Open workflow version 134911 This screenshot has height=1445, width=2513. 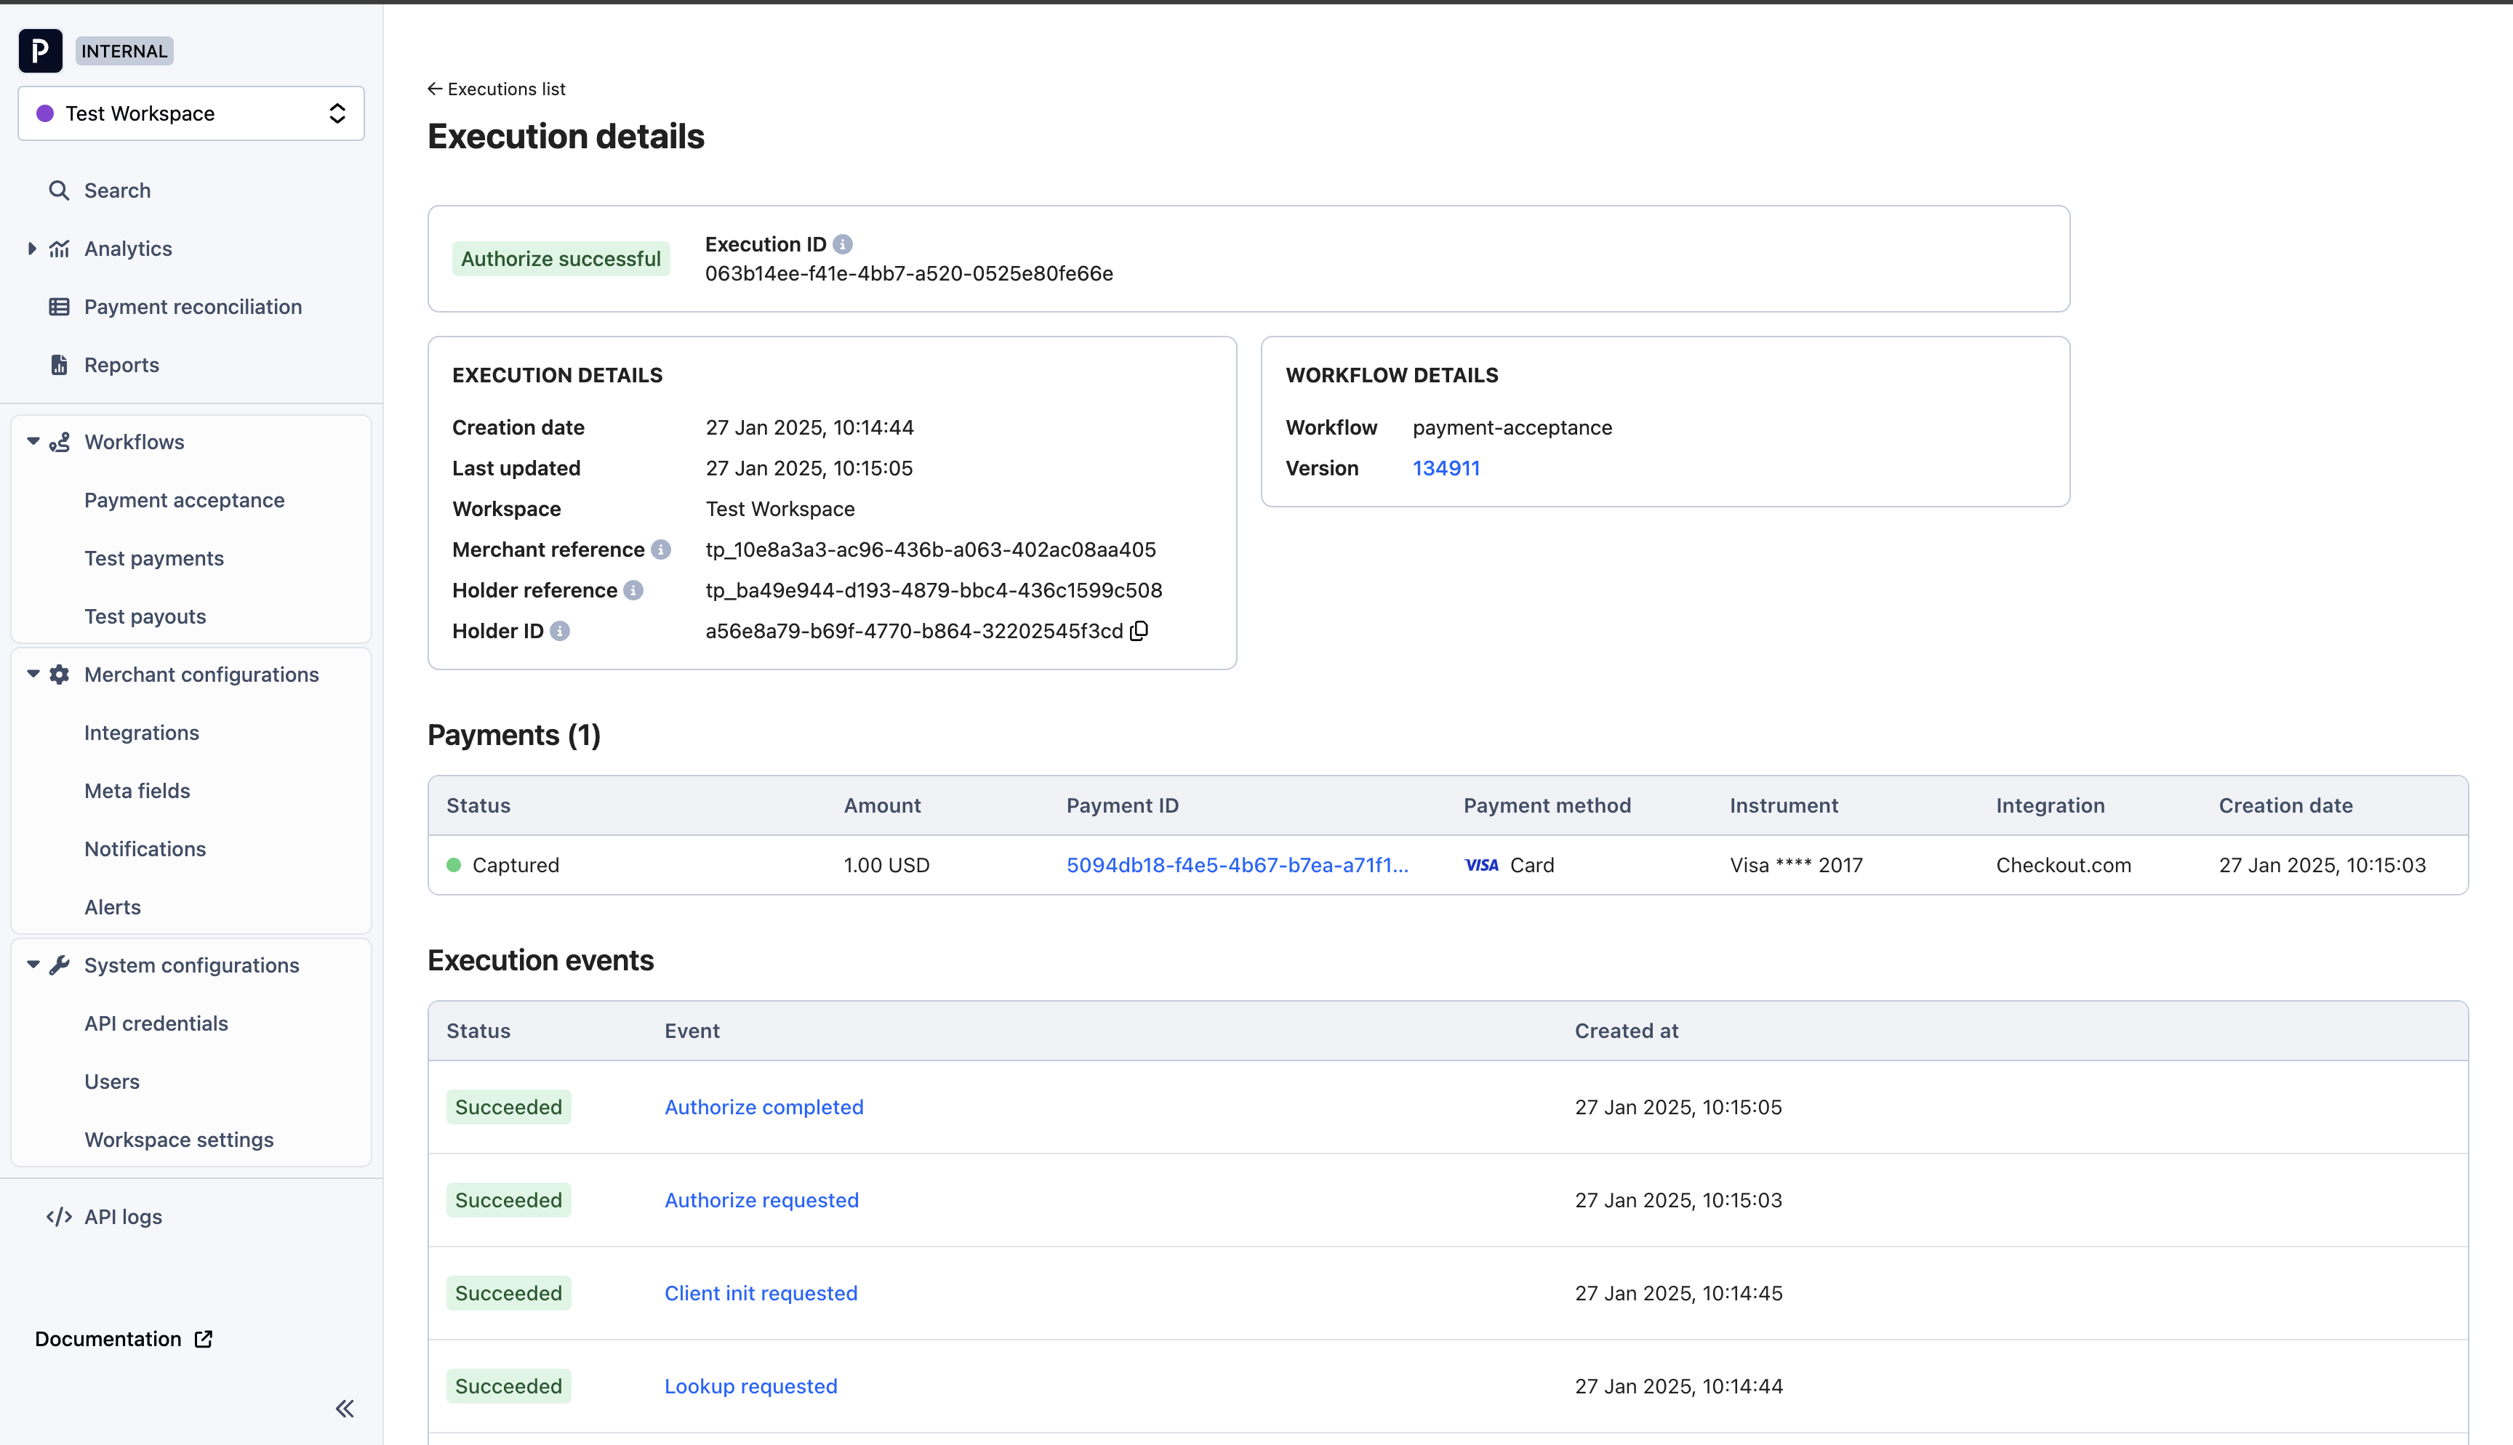point(1446,468)
